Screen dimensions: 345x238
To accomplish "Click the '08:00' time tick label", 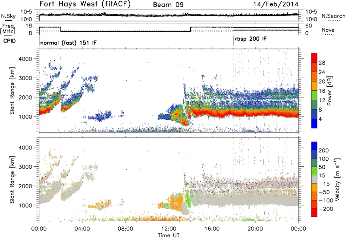I will (125, 229).
